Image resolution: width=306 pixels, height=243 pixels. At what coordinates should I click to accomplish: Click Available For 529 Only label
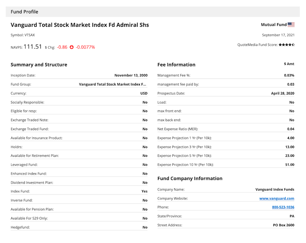coord(29,218)
